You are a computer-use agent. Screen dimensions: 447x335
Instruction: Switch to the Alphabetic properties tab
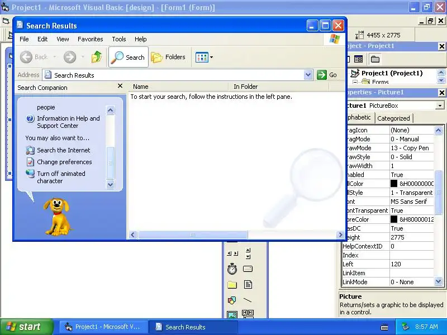[359, 117]
